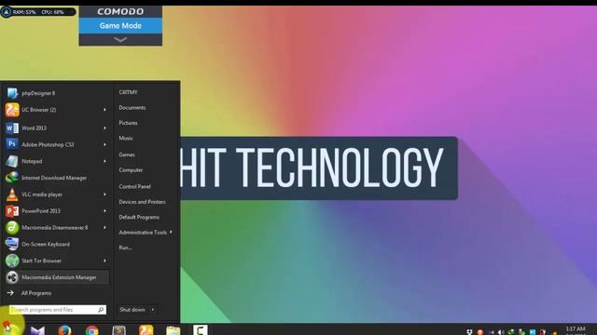This screenshot has height=335, width=597.
Task: Open Music from Start menu
Action: click(x=126, y=138)
